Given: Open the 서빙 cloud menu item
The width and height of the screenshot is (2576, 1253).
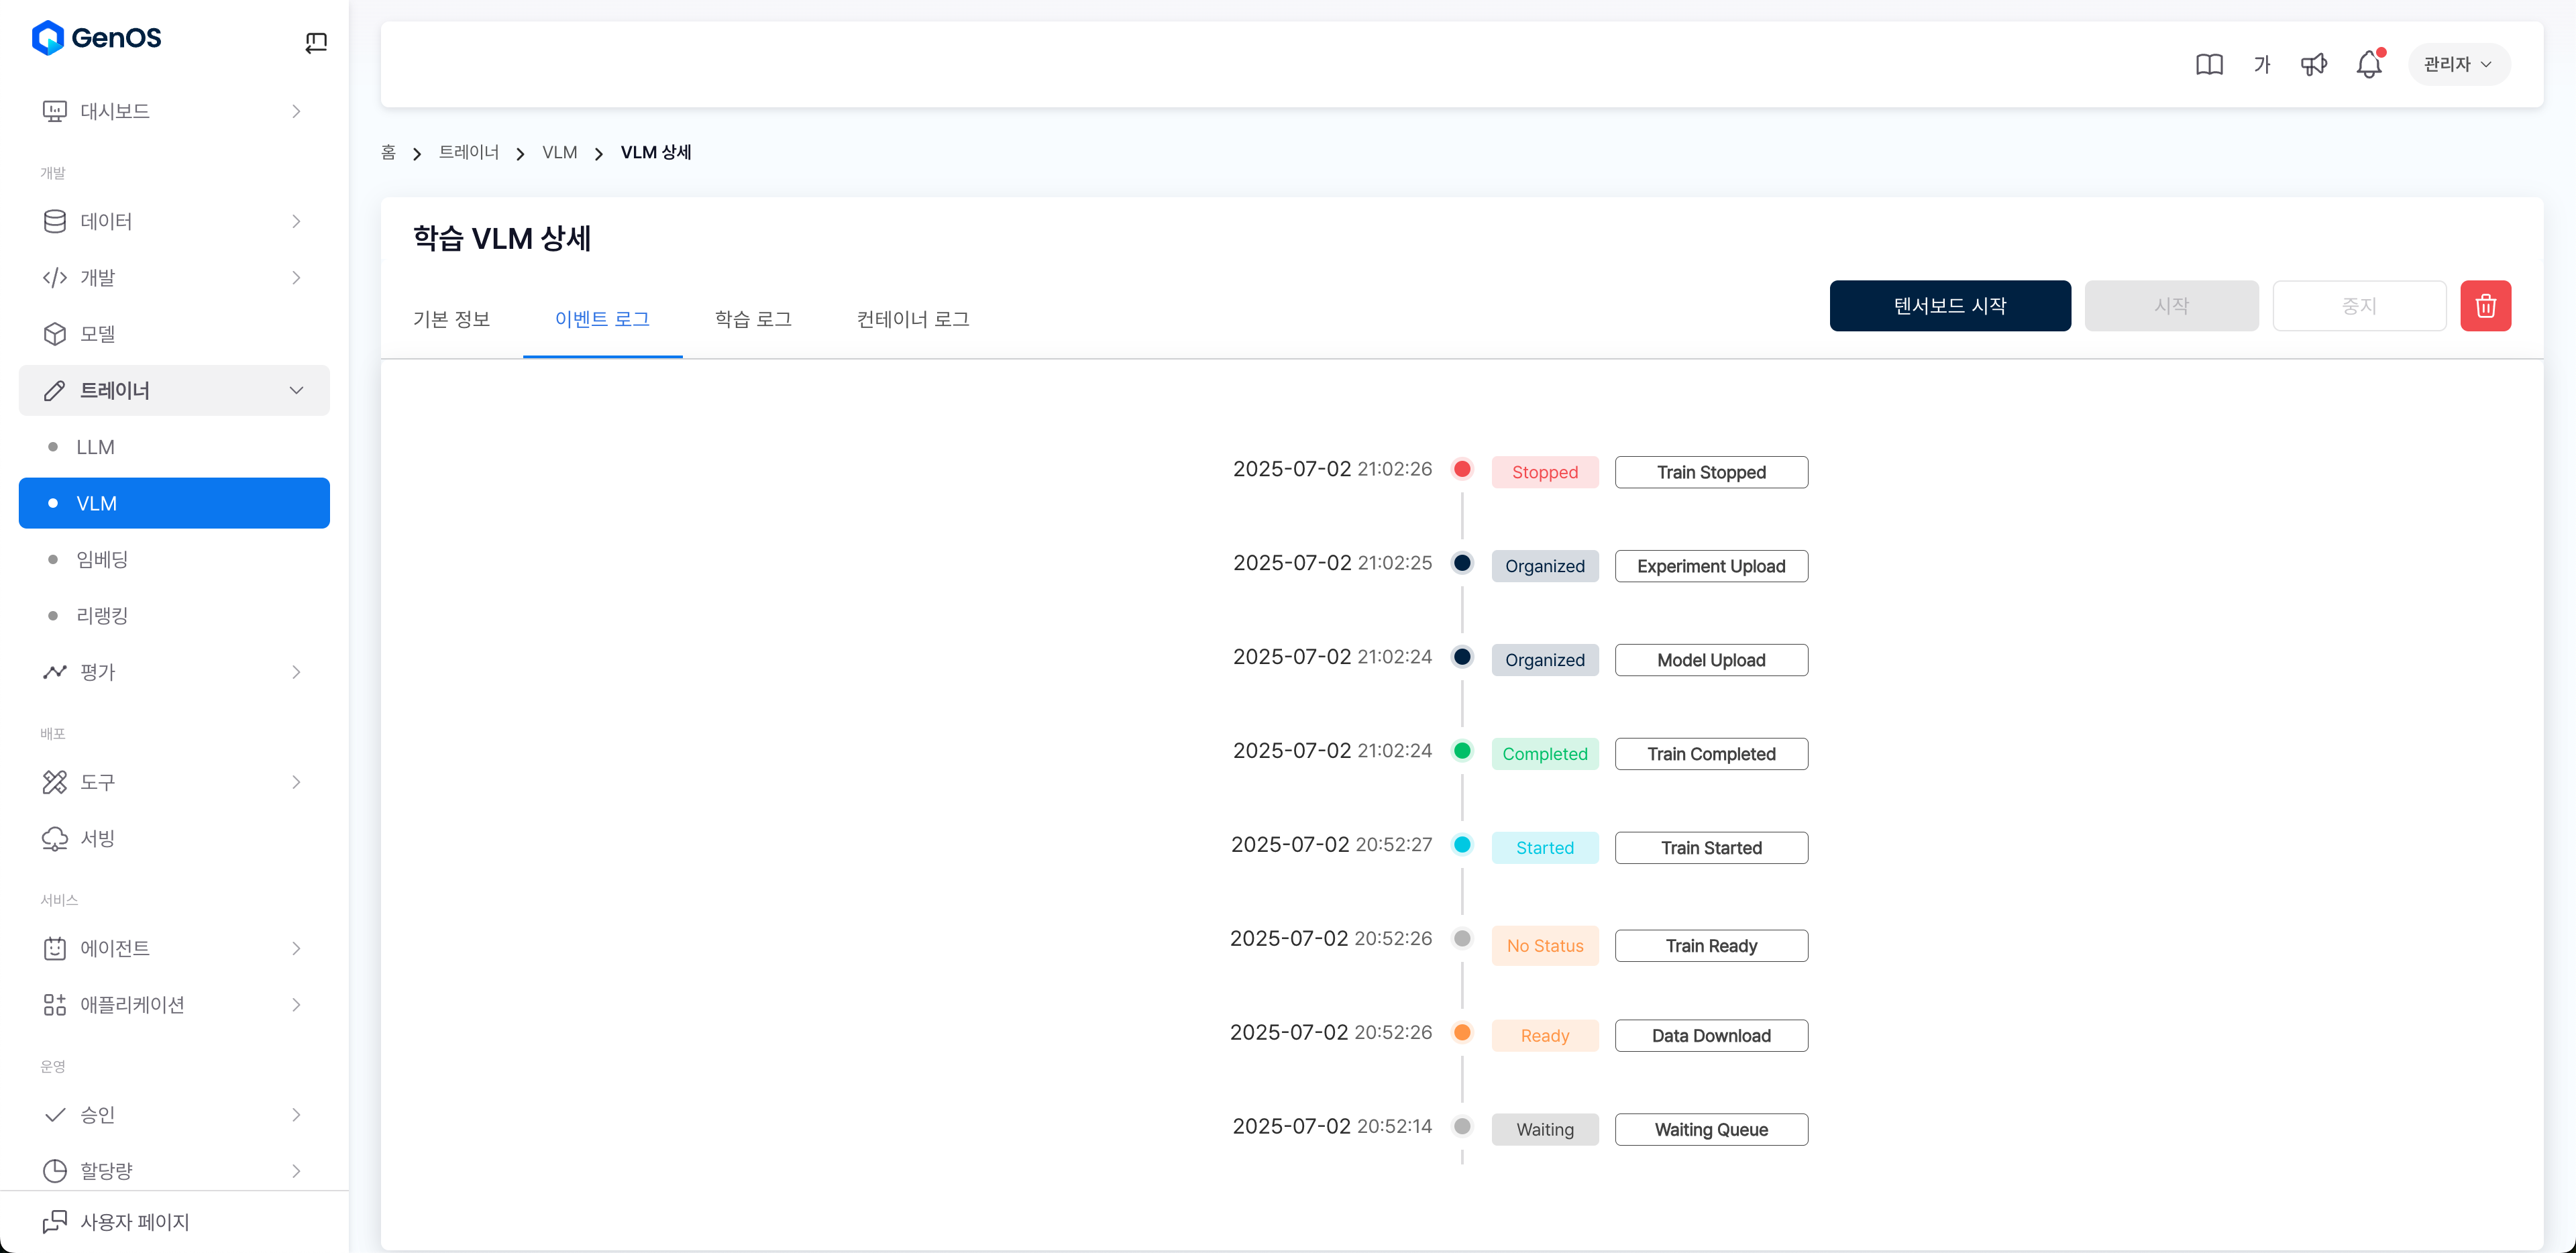Looking at the screenshot, I should [x=98, y=838].
